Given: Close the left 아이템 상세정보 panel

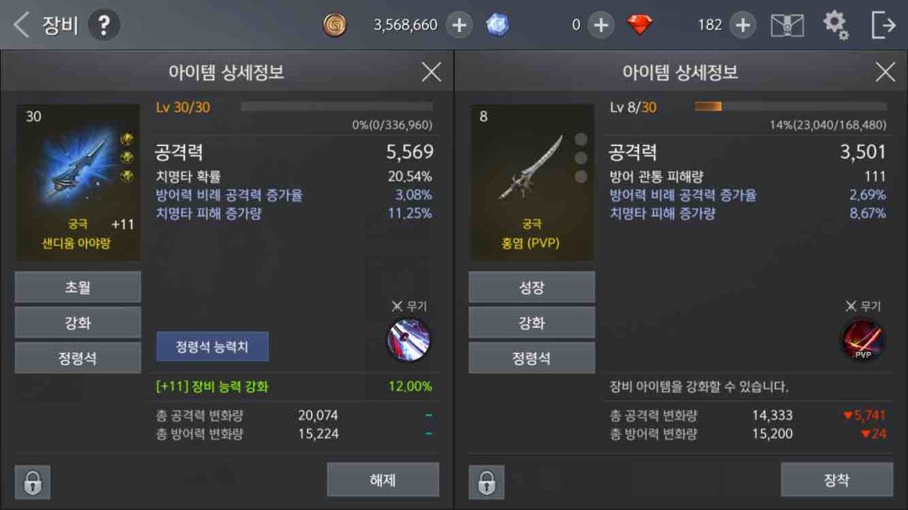Looking at the screenshot, I should click(430, 72).
